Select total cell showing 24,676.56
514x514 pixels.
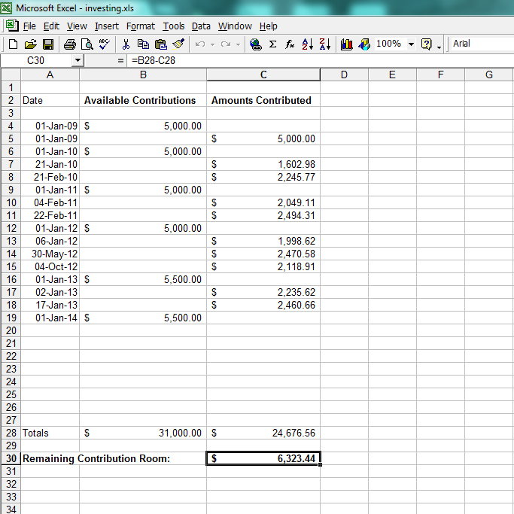[263, 433]
